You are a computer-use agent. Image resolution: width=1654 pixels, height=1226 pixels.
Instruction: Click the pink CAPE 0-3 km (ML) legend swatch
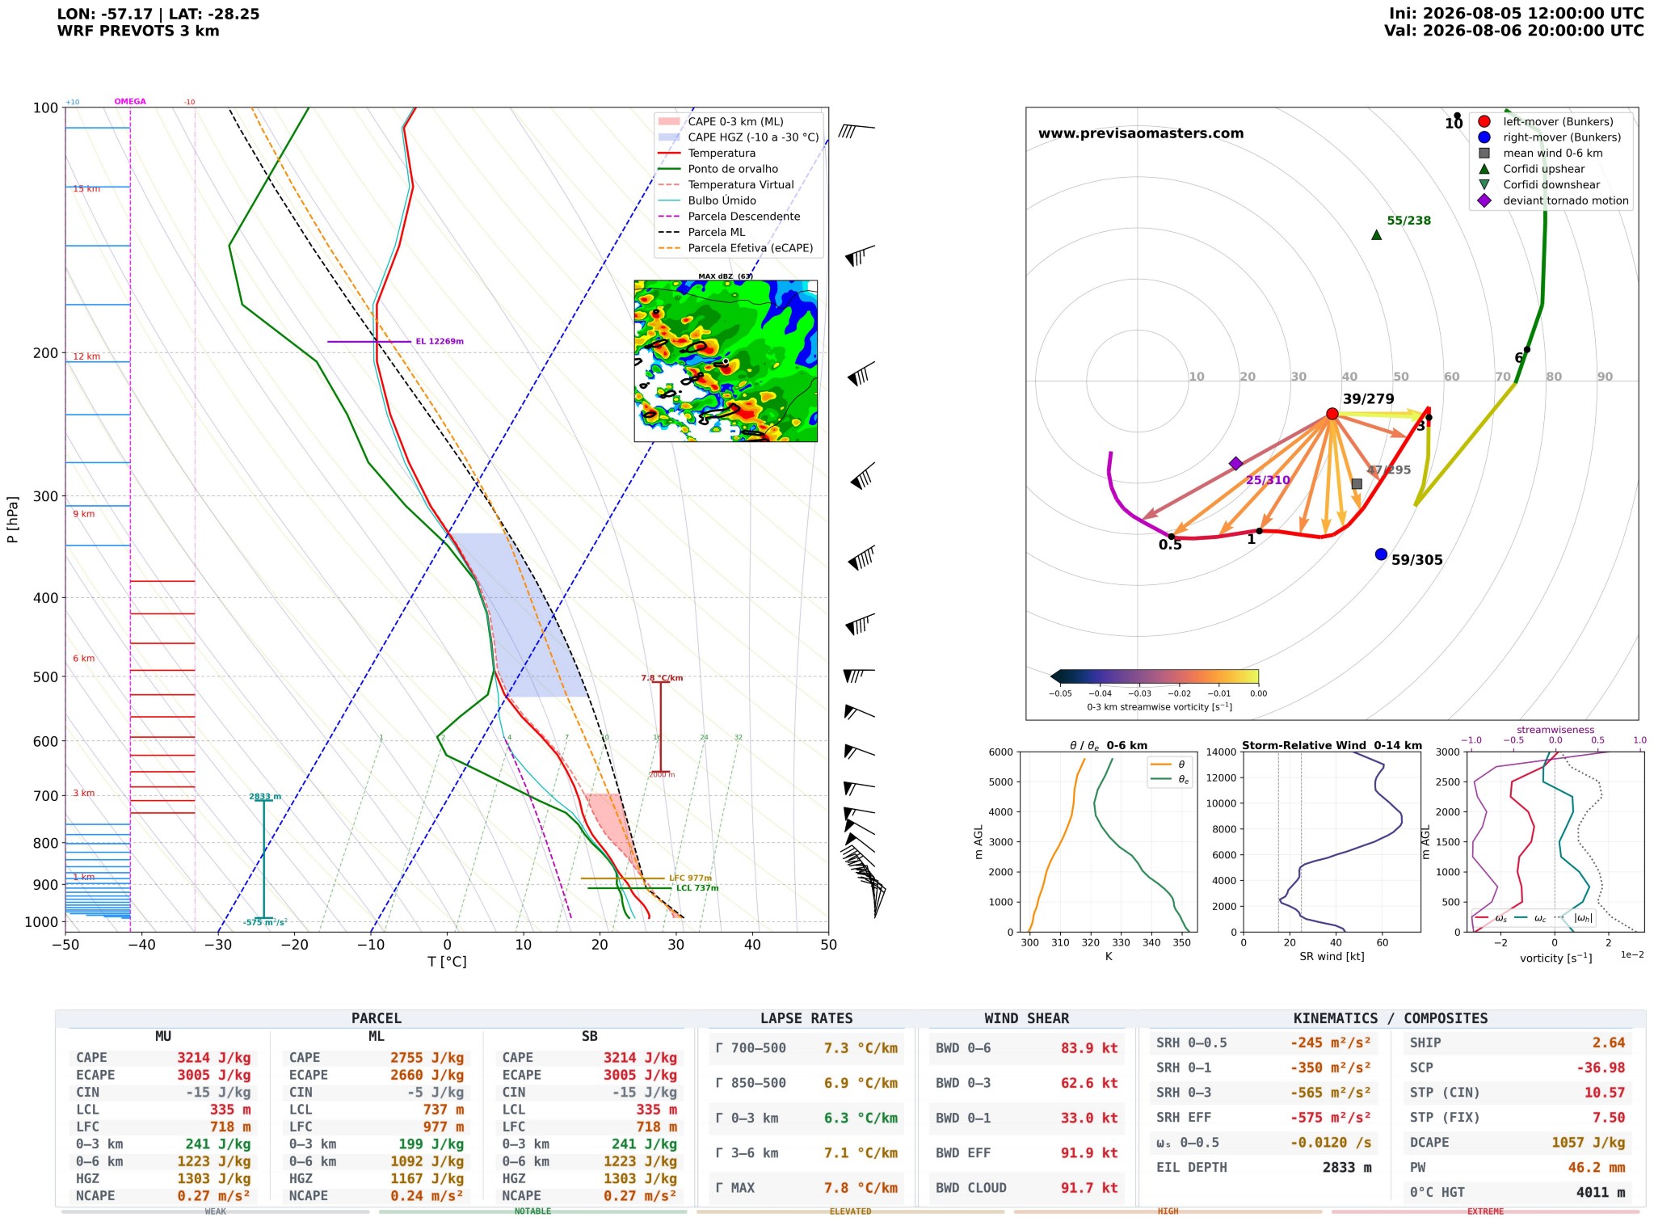670,121
